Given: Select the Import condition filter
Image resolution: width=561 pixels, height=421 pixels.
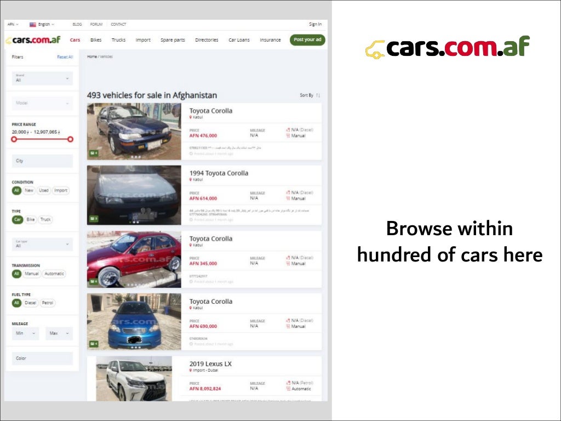Looking at the screenshot, I should click(61, 190).
